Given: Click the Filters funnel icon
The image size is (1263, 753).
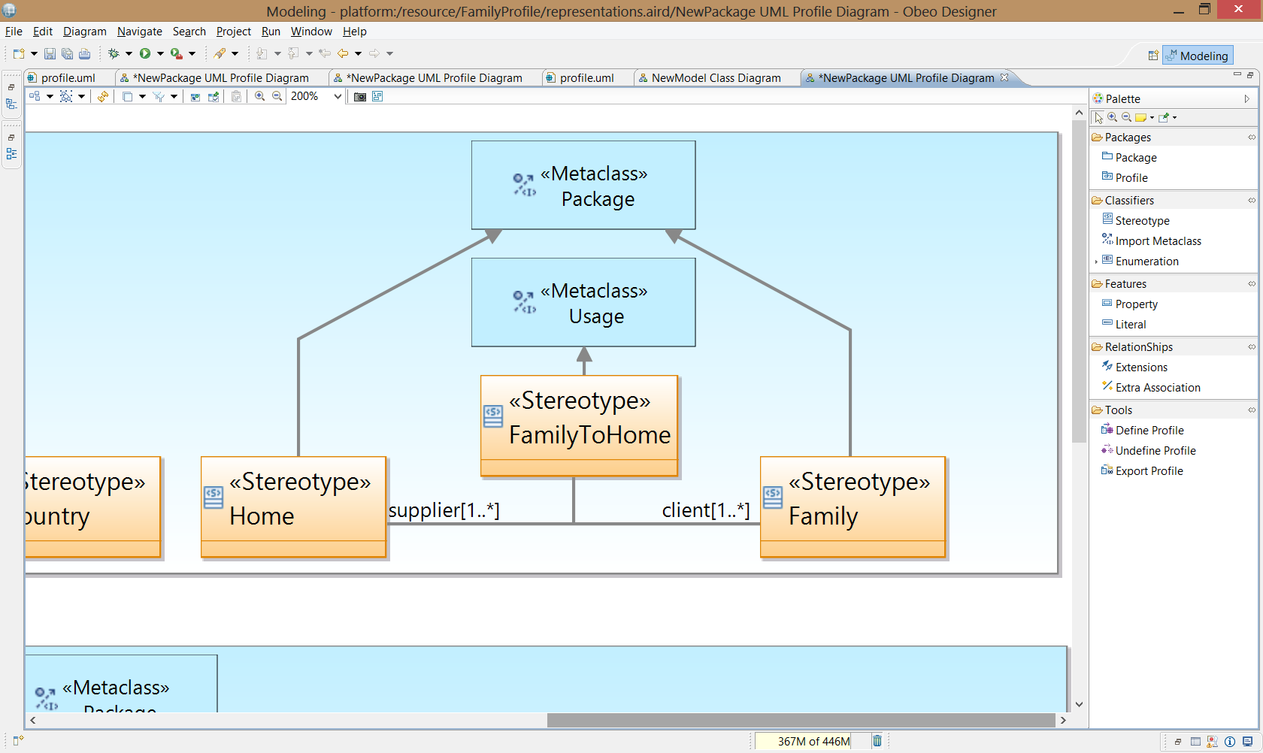Looking at the screenshot, I should point(159,96).
